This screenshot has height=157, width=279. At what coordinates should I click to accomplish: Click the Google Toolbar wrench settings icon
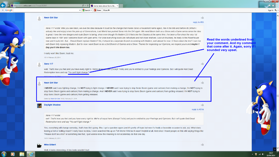coord(276,10)
